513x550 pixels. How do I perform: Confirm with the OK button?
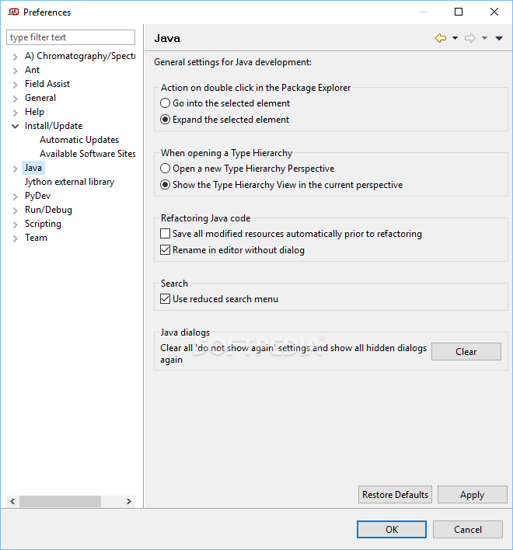[392, 529]
